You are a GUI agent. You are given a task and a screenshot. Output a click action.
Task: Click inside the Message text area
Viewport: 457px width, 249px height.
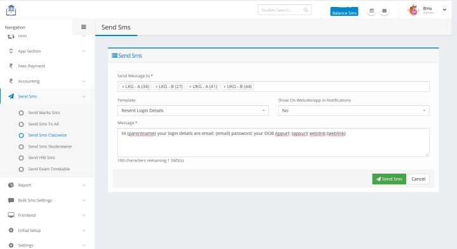point(274,143)
